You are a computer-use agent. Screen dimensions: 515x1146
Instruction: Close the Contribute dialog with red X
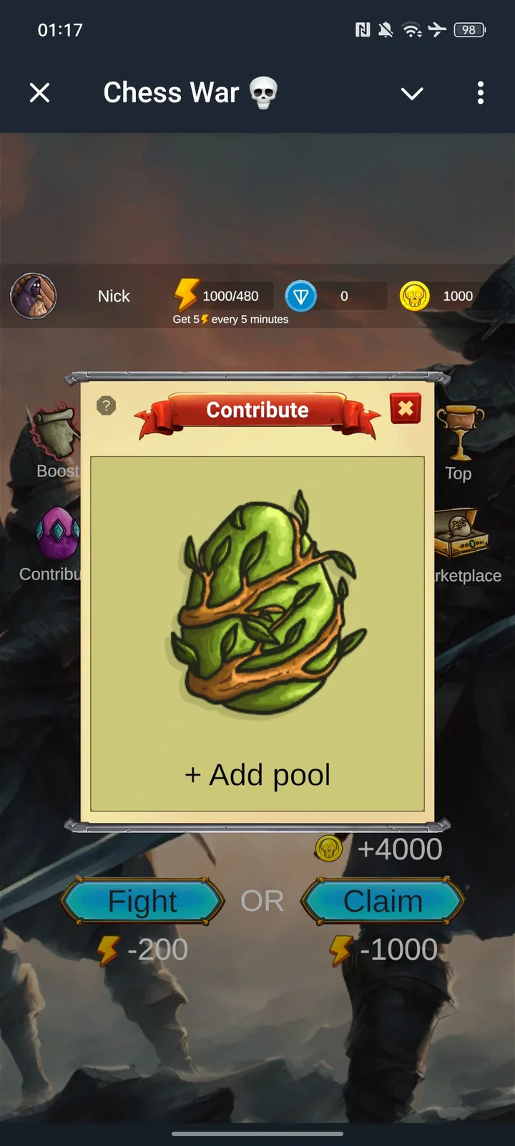(406, 409)
